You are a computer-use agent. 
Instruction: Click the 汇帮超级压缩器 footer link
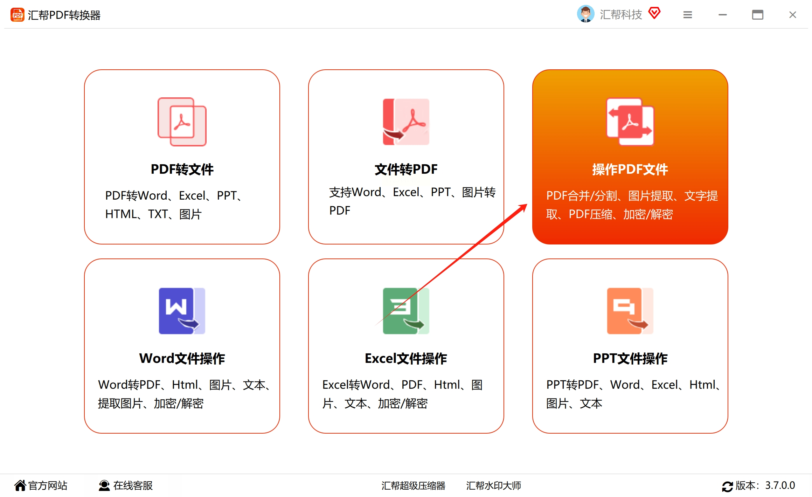coord(414,486)
